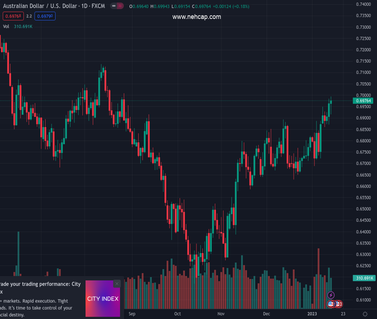This screenshot has height=319, width=377.
Task: Click the 0.70000 level on price scale
Action: coord(364,95)
